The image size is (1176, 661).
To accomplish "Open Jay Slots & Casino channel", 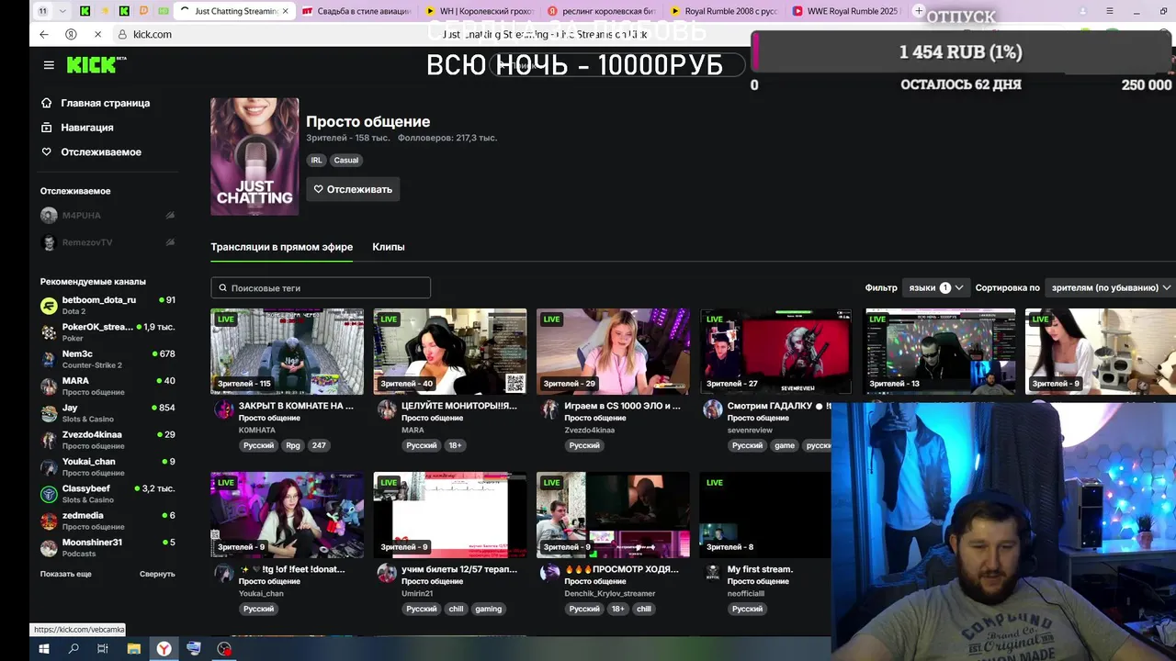I will pos(108,413).
